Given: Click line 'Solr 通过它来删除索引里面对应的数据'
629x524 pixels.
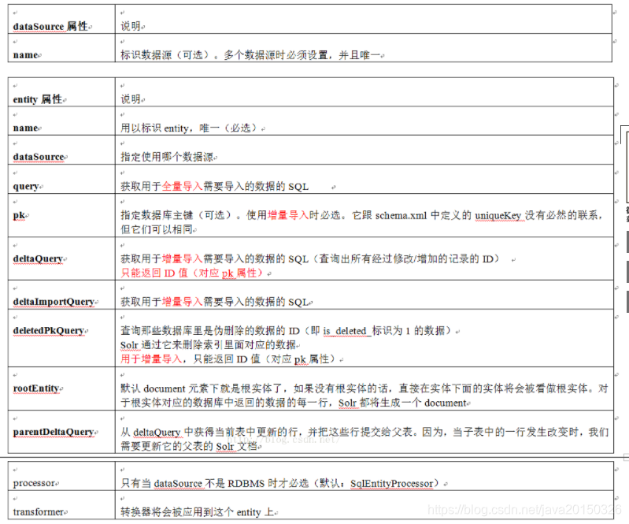Looking at the screenshot, I should (x=208, y=345).
